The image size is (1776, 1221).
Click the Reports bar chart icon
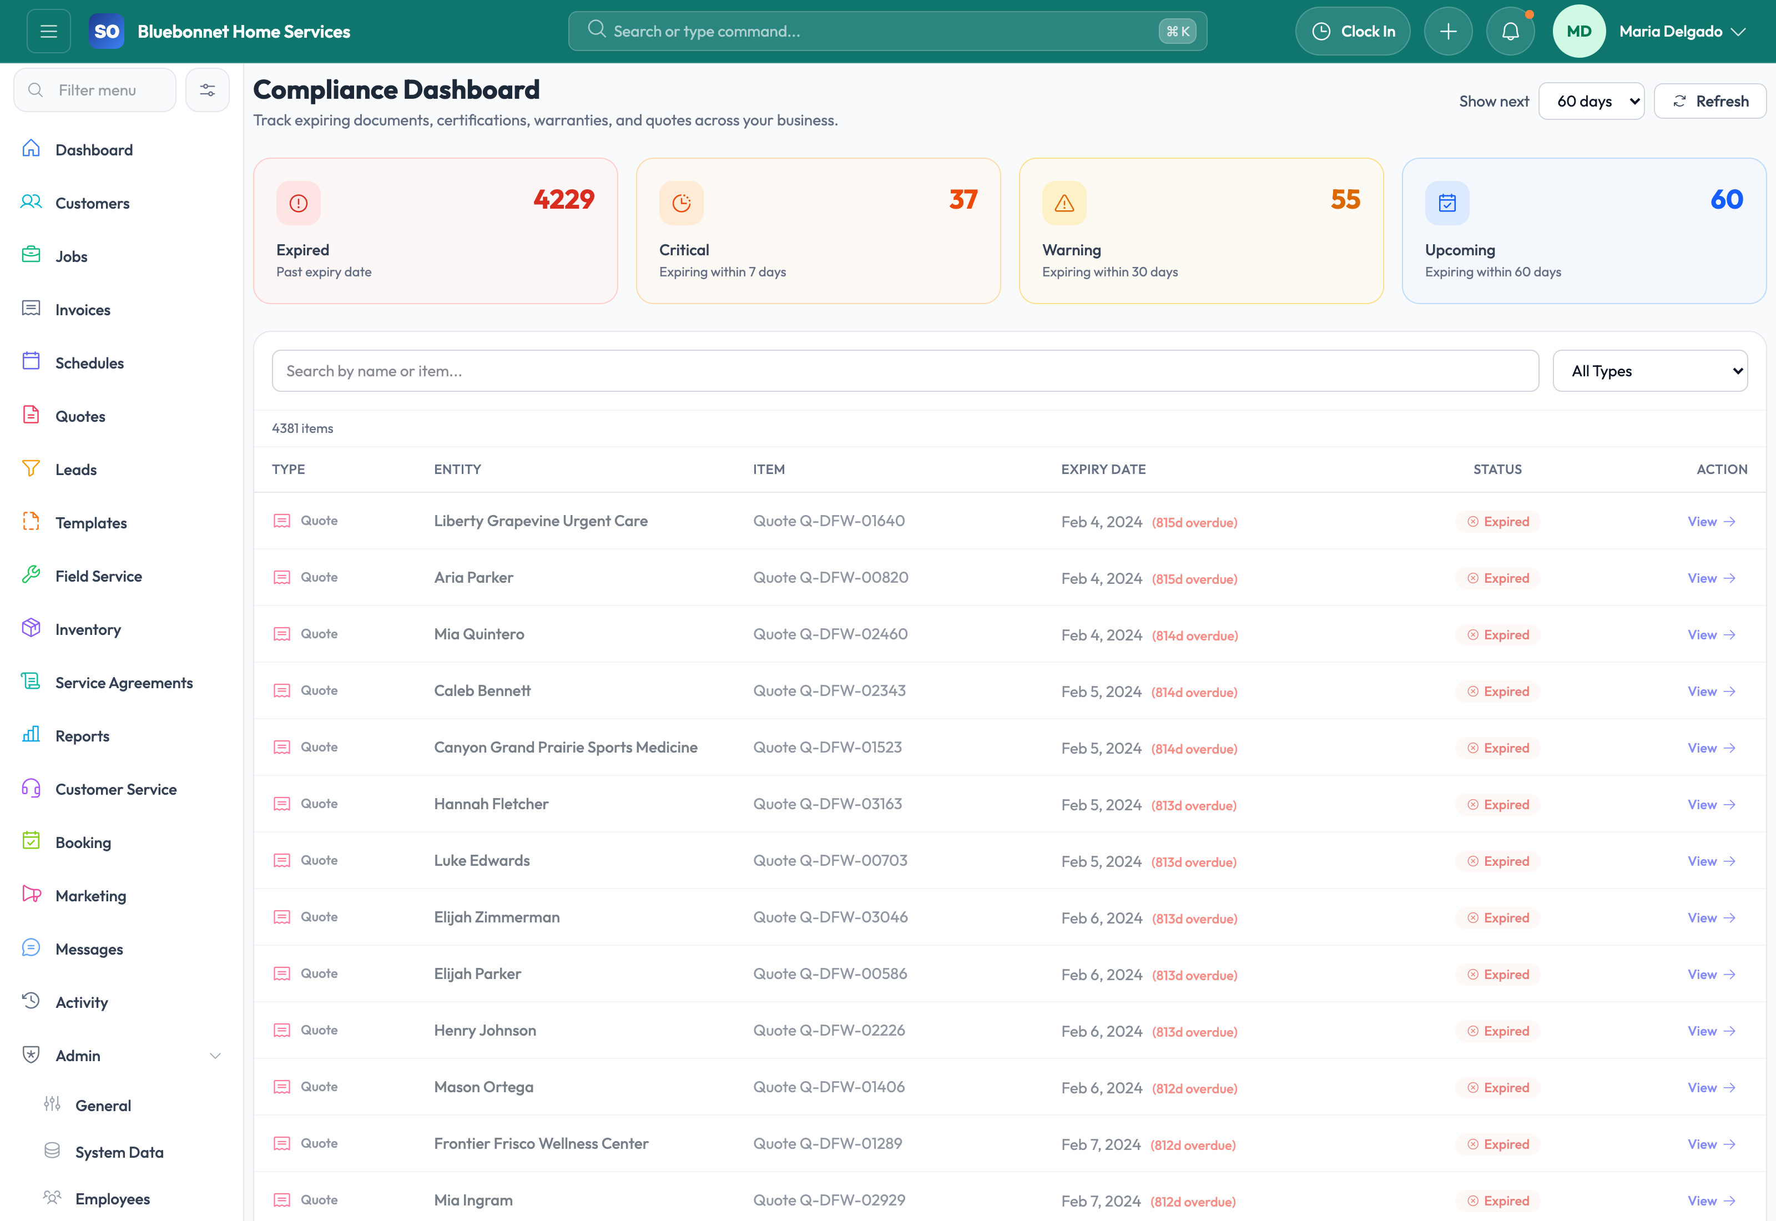(x=31, y=734)
